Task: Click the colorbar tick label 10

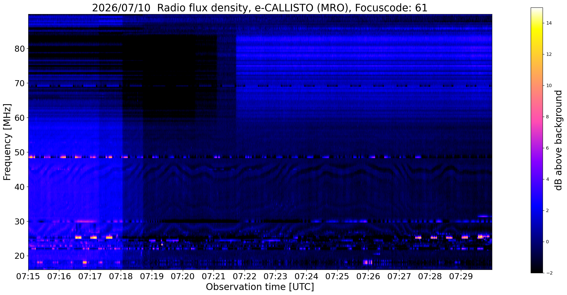Action: click(x=548, y=86)
